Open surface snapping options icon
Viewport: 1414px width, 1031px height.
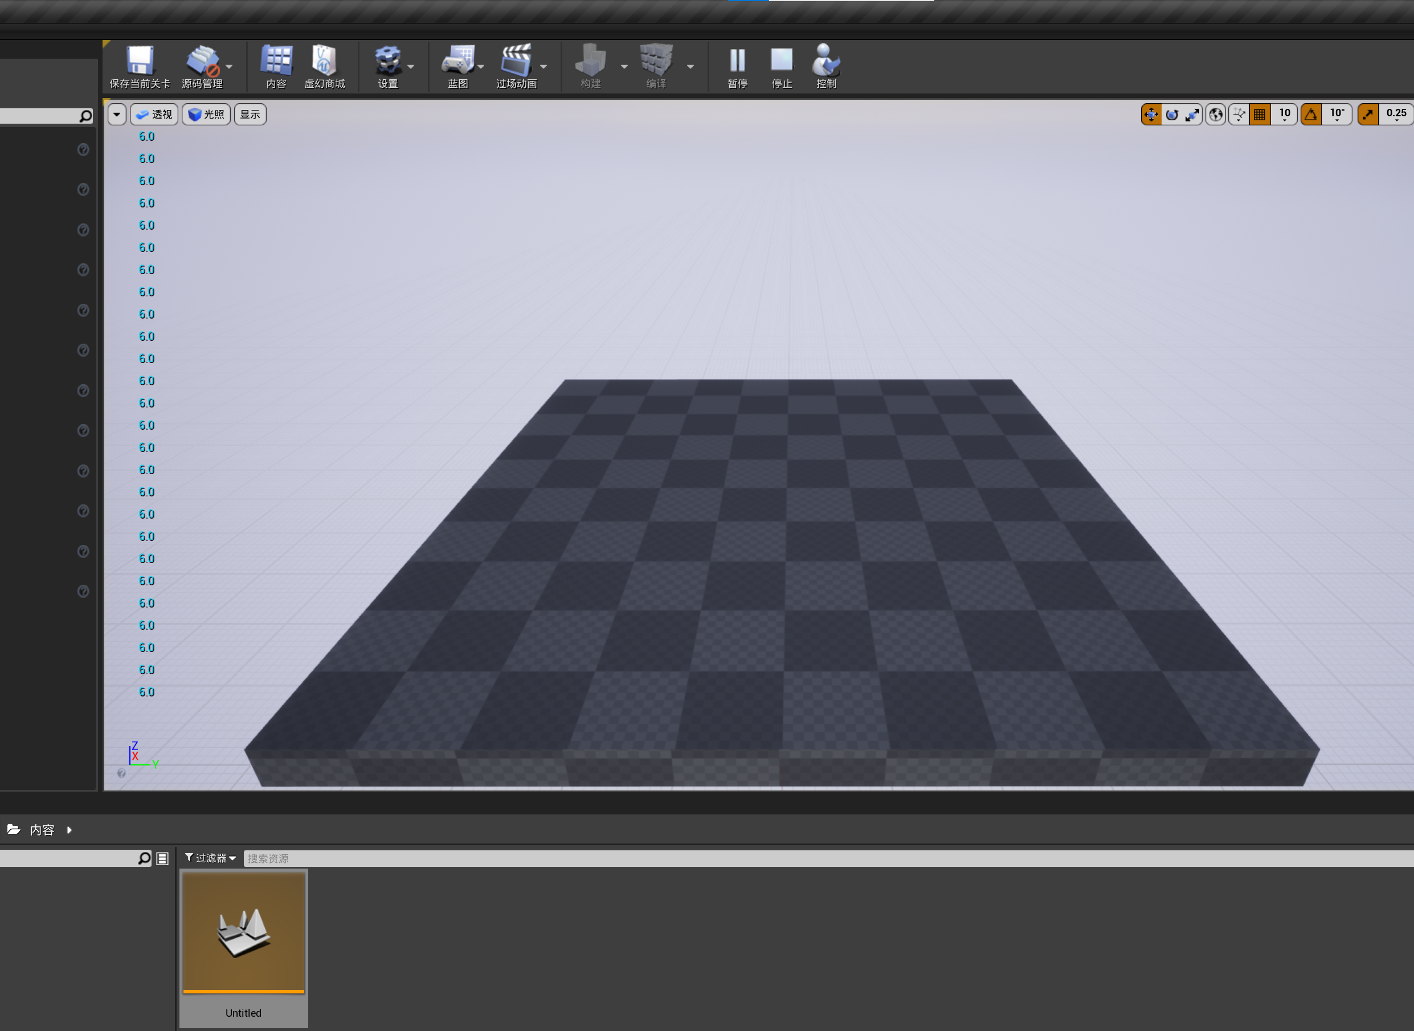pyautogui.click(x=1239, y=115)
